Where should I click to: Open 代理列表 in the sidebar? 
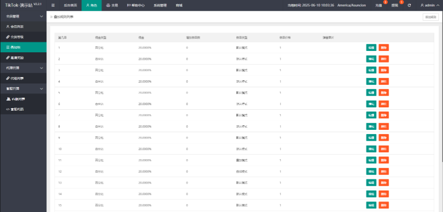(x=23, y=78)
